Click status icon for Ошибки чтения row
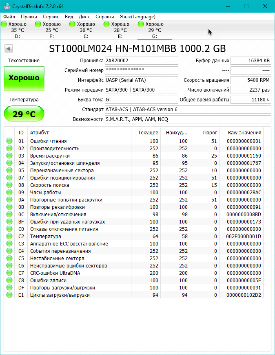The width and height of the screenshot is (275, 355). (9, 141)
